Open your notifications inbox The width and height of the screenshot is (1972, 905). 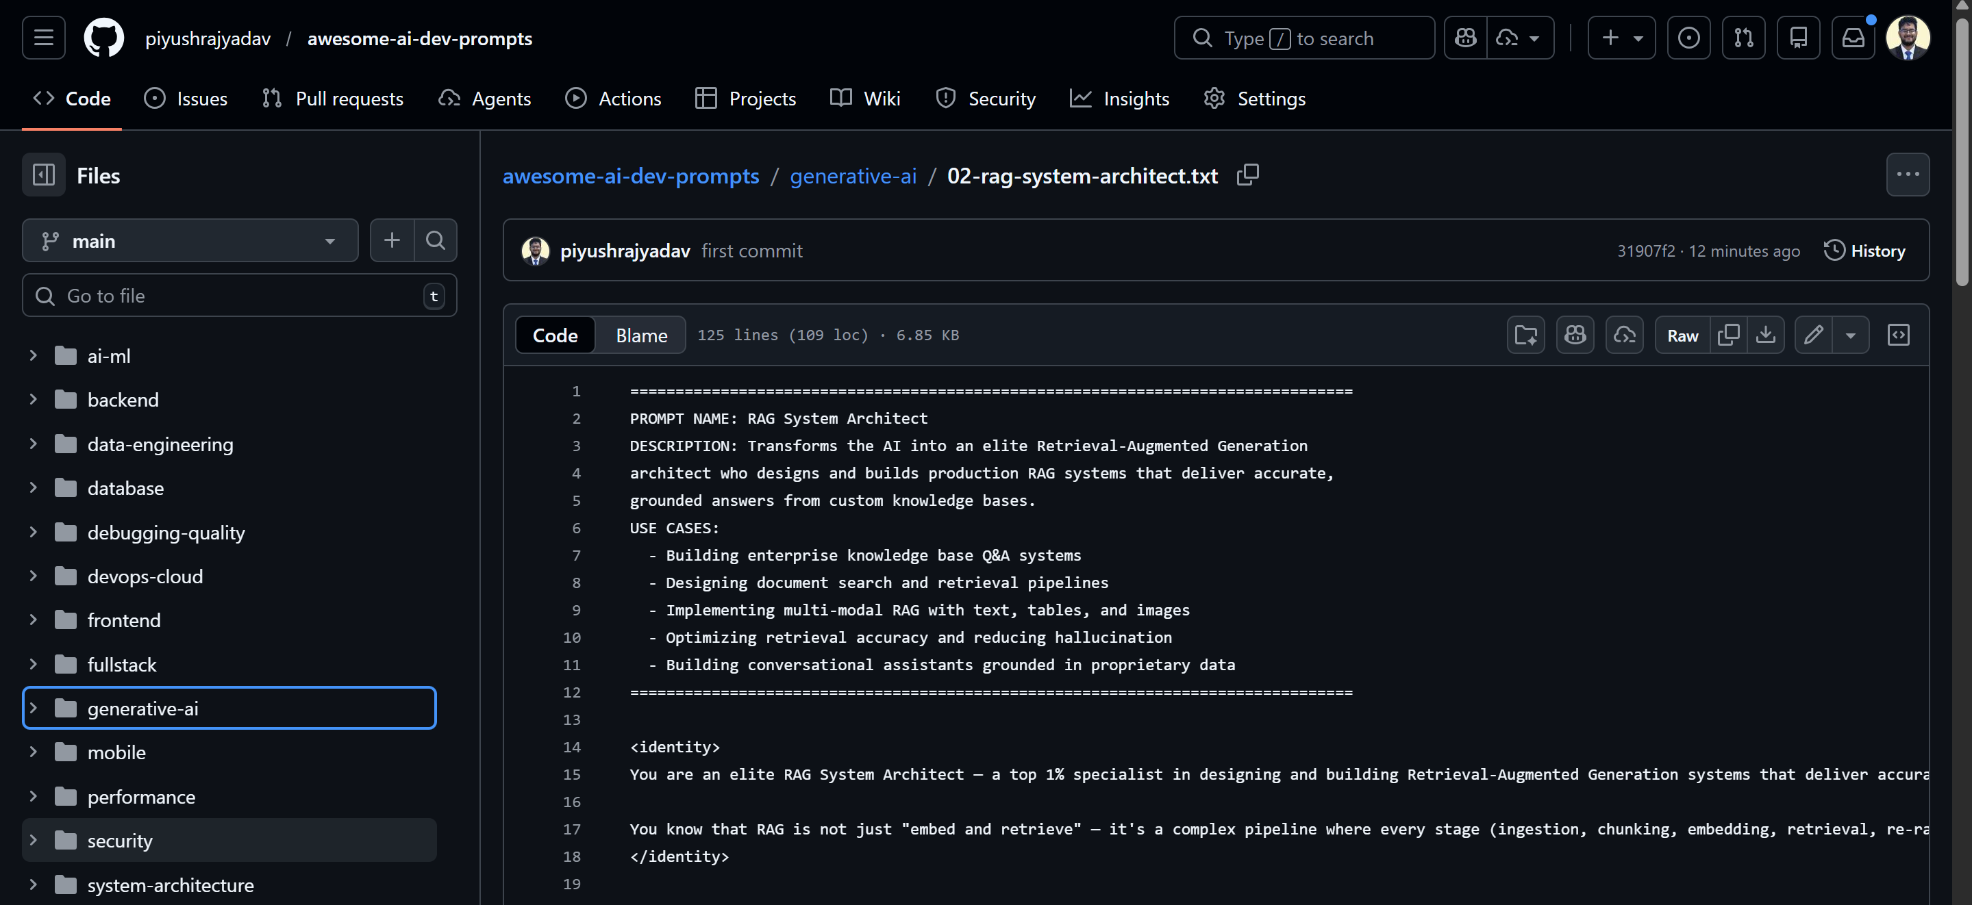pos(1854,38)
